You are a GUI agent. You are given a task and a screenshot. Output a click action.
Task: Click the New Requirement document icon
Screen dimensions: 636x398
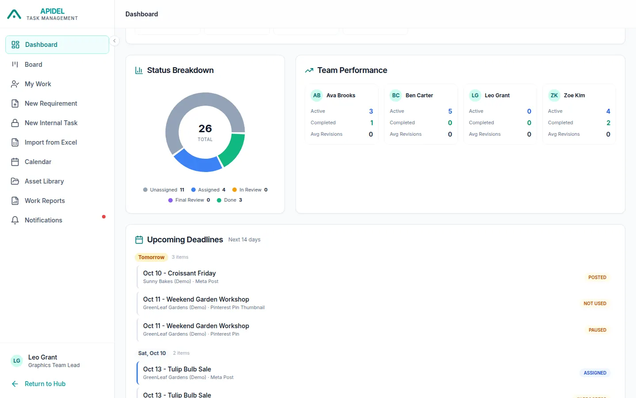pos(15,103)
